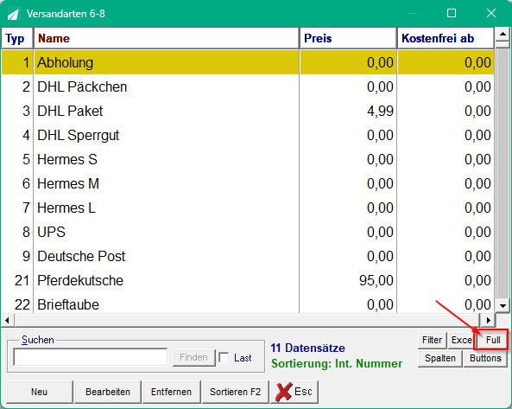Open the Filter button
This screenshot has height=409, width=512.
[x=432, y=341]
